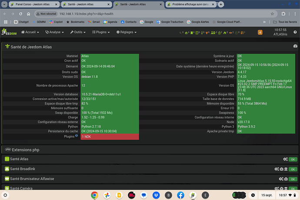The height and width of the screenshot is (200, 300).
Task: Click the orange power plug summary icon
Action: [x=207, y=33]
